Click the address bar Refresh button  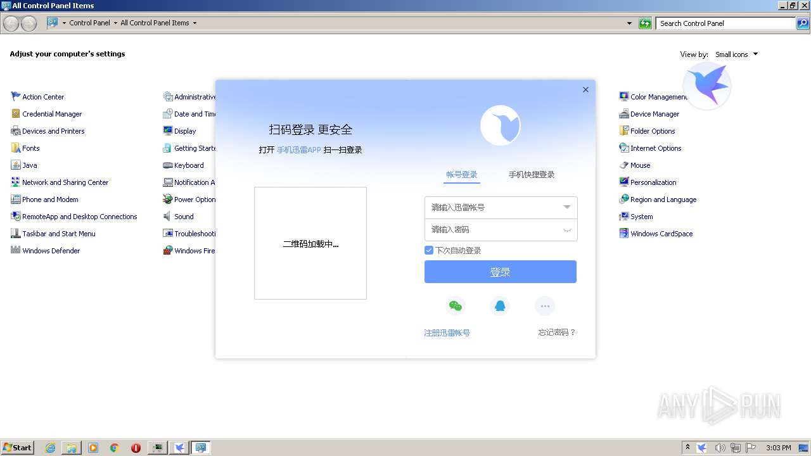[645, 23]
